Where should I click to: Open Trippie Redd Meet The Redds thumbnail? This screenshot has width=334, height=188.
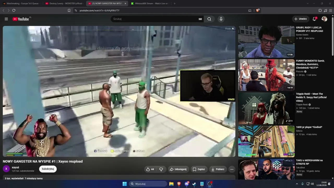pos(266,108)
